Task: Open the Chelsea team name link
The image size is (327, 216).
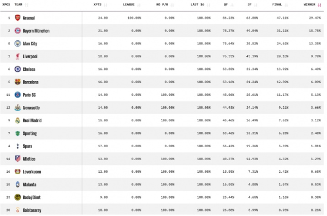Action: [29, 69]
